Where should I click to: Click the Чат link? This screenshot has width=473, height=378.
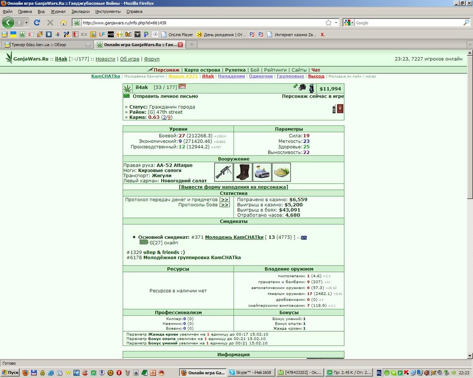tap(316, 70)
